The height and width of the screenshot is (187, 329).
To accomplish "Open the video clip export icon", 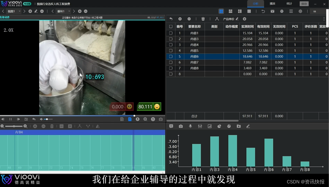I will pyautogui.click(x=272, y=11).
